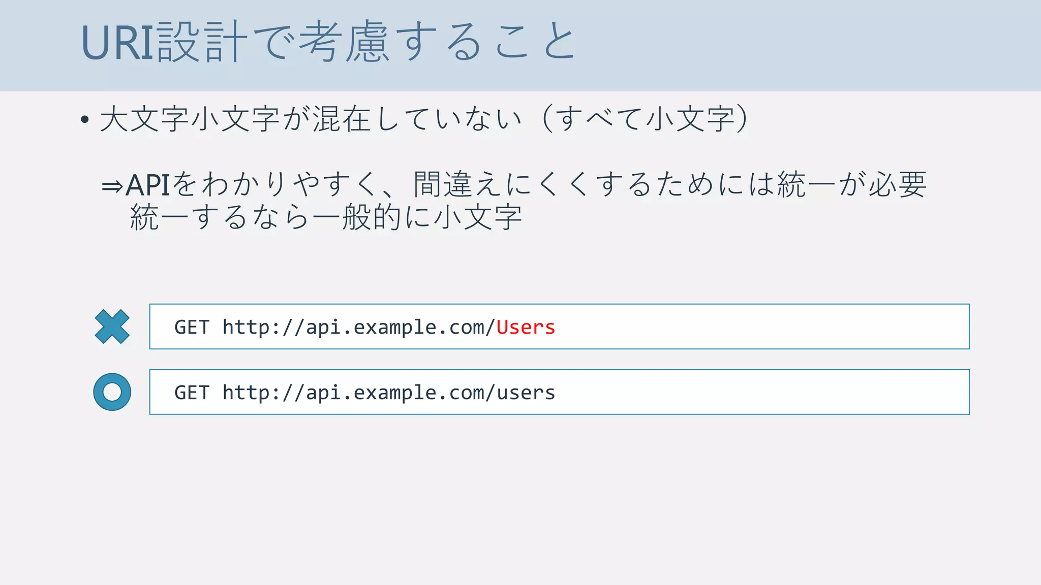Image resolution: width=1041 pixels, height=585 pixels.
Task: Click the bullet point dot
Action: tap(85, 120)
